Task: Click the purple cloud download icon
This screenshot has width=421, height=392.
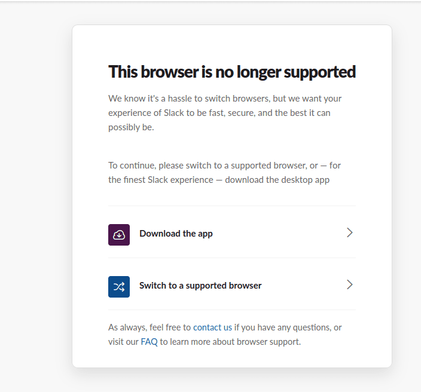Action: pyautogui.click(x=119, y=234)
